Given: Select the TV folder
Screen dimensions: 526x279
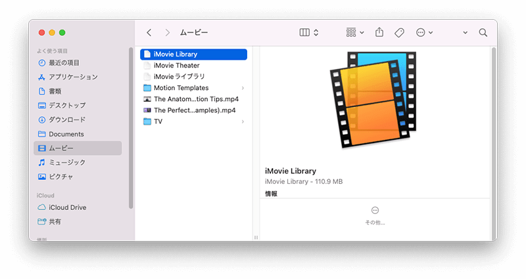Looking at the screenshot, I should [x=193, y=121].
